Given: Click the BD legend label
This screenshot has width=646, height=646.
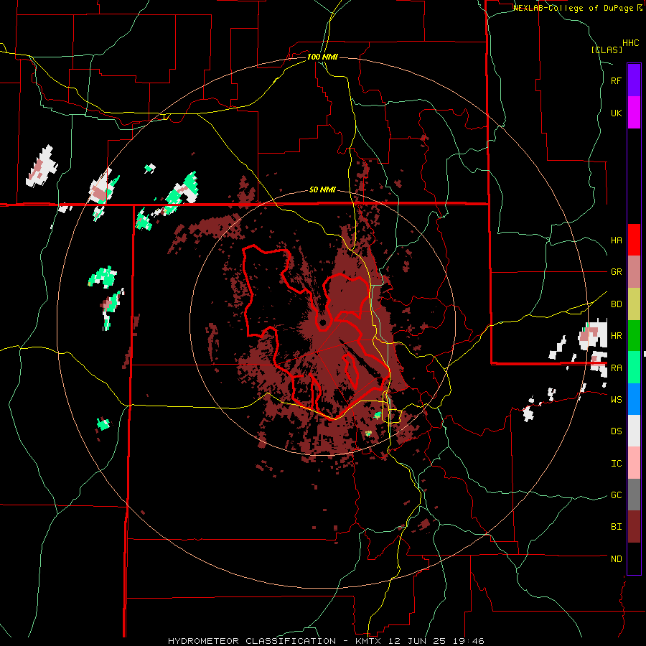Looking at the screenshot, I should pos(616,304).
